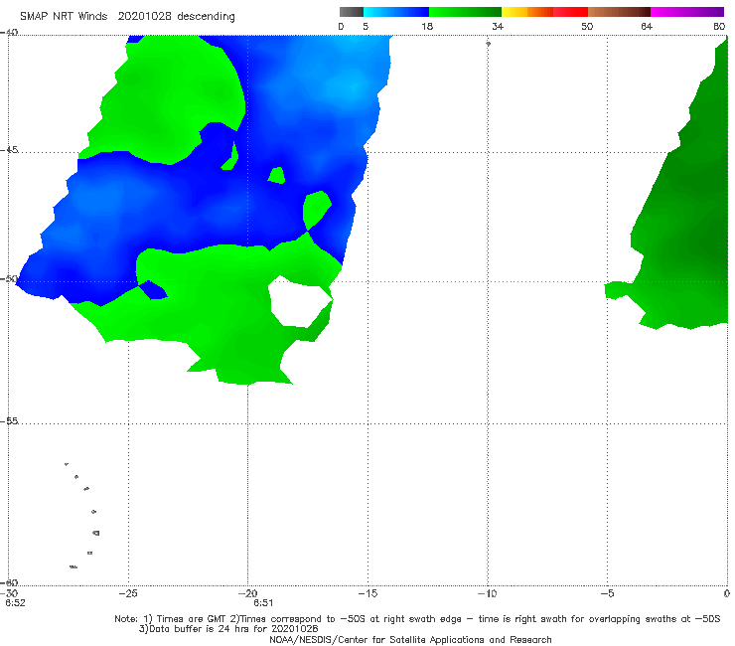This screenshot has width=735, height=646.
Task: Click the latitude axis label "-55"
Action: coord(9,421)
